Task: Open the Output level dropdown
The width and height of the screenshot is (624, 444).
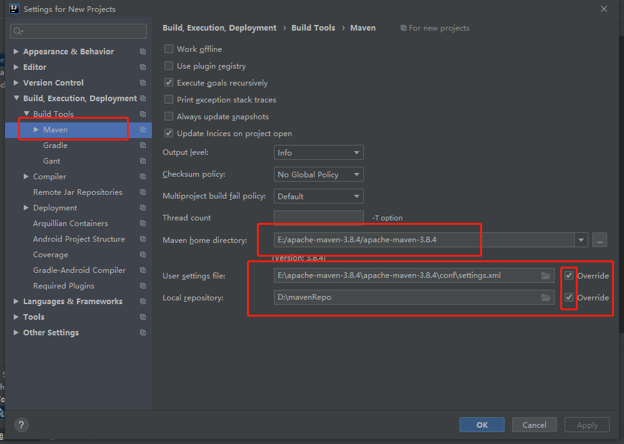Action: (x=318, y=152)
